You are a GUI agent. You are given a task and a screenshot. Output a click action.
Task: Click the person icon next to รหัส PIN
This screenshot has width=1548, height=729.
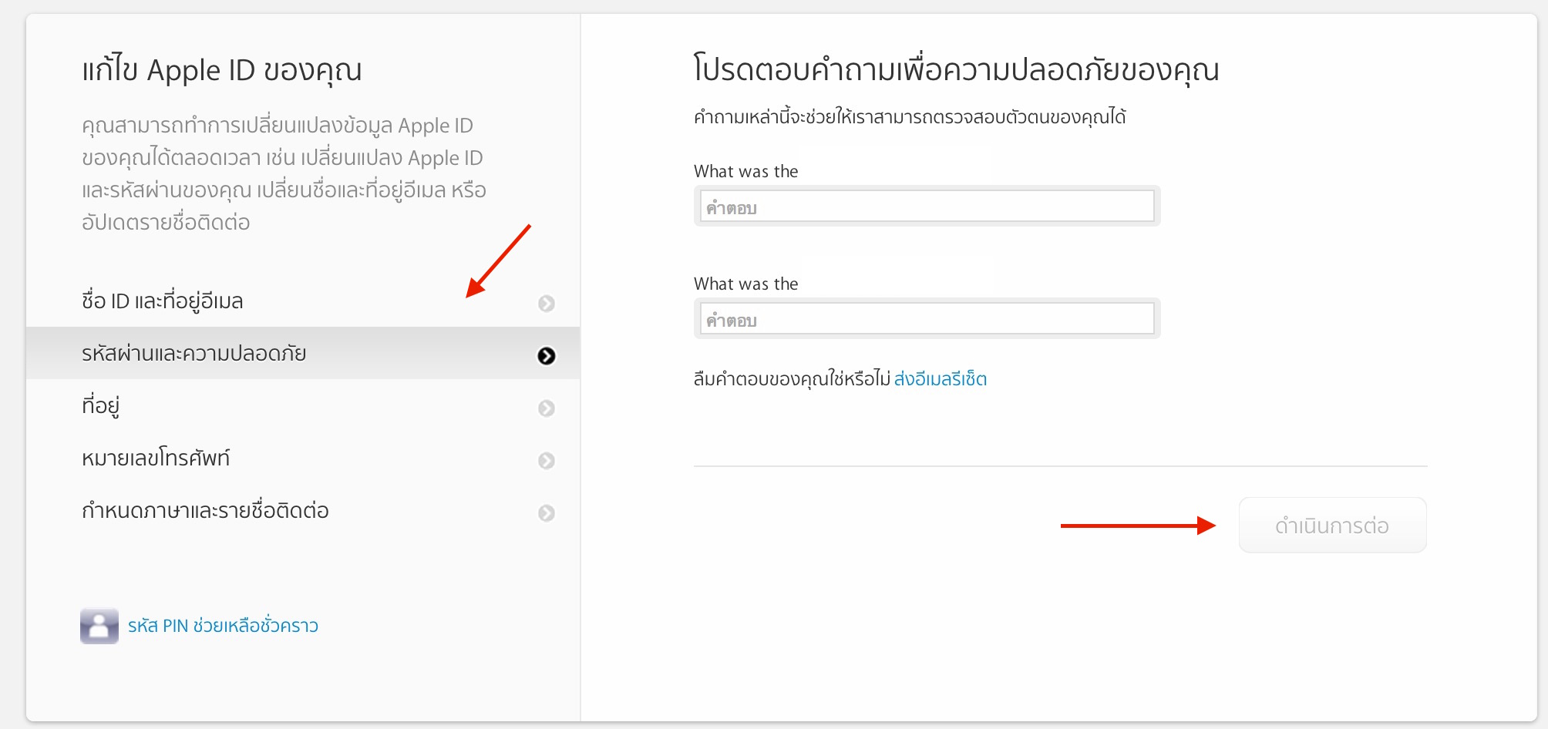[99, 626]
